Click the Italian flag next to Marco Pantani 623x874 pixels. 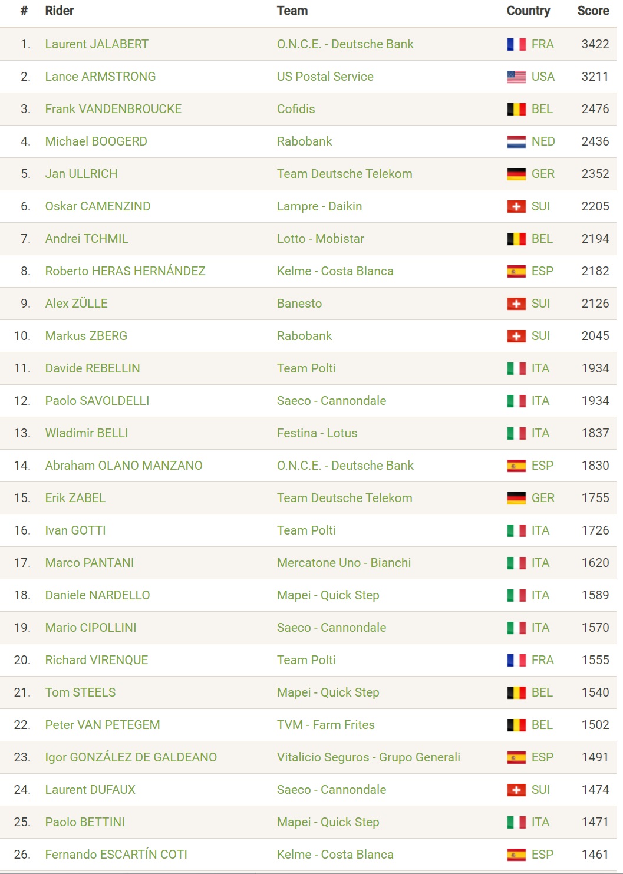[516, 563]
